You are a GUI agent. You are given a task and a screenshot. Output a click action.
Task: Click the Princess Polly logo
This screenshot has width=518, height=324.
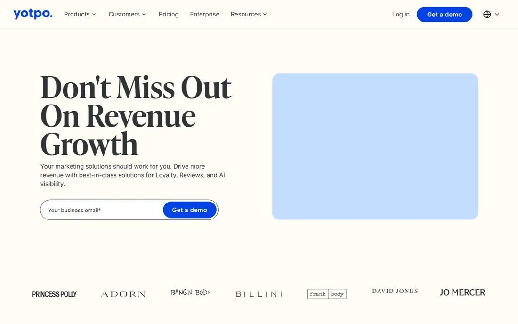tap(55, 294)
